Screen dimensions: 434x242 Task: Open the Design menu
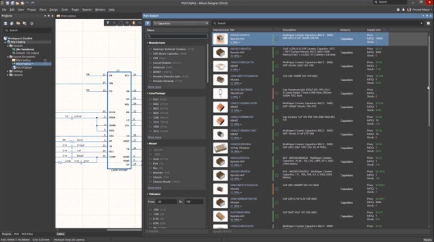tap(53, 9)
